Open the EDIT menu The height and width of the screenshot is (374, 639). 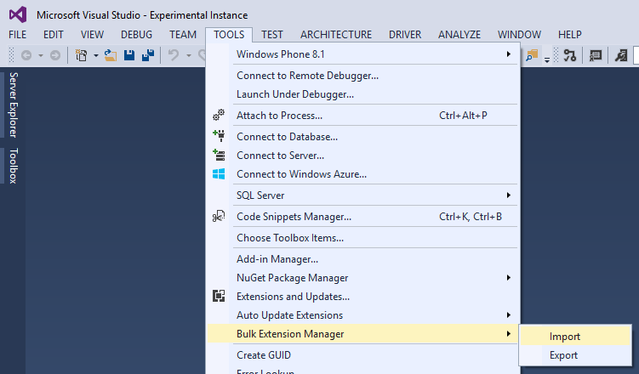pos(54,35)
